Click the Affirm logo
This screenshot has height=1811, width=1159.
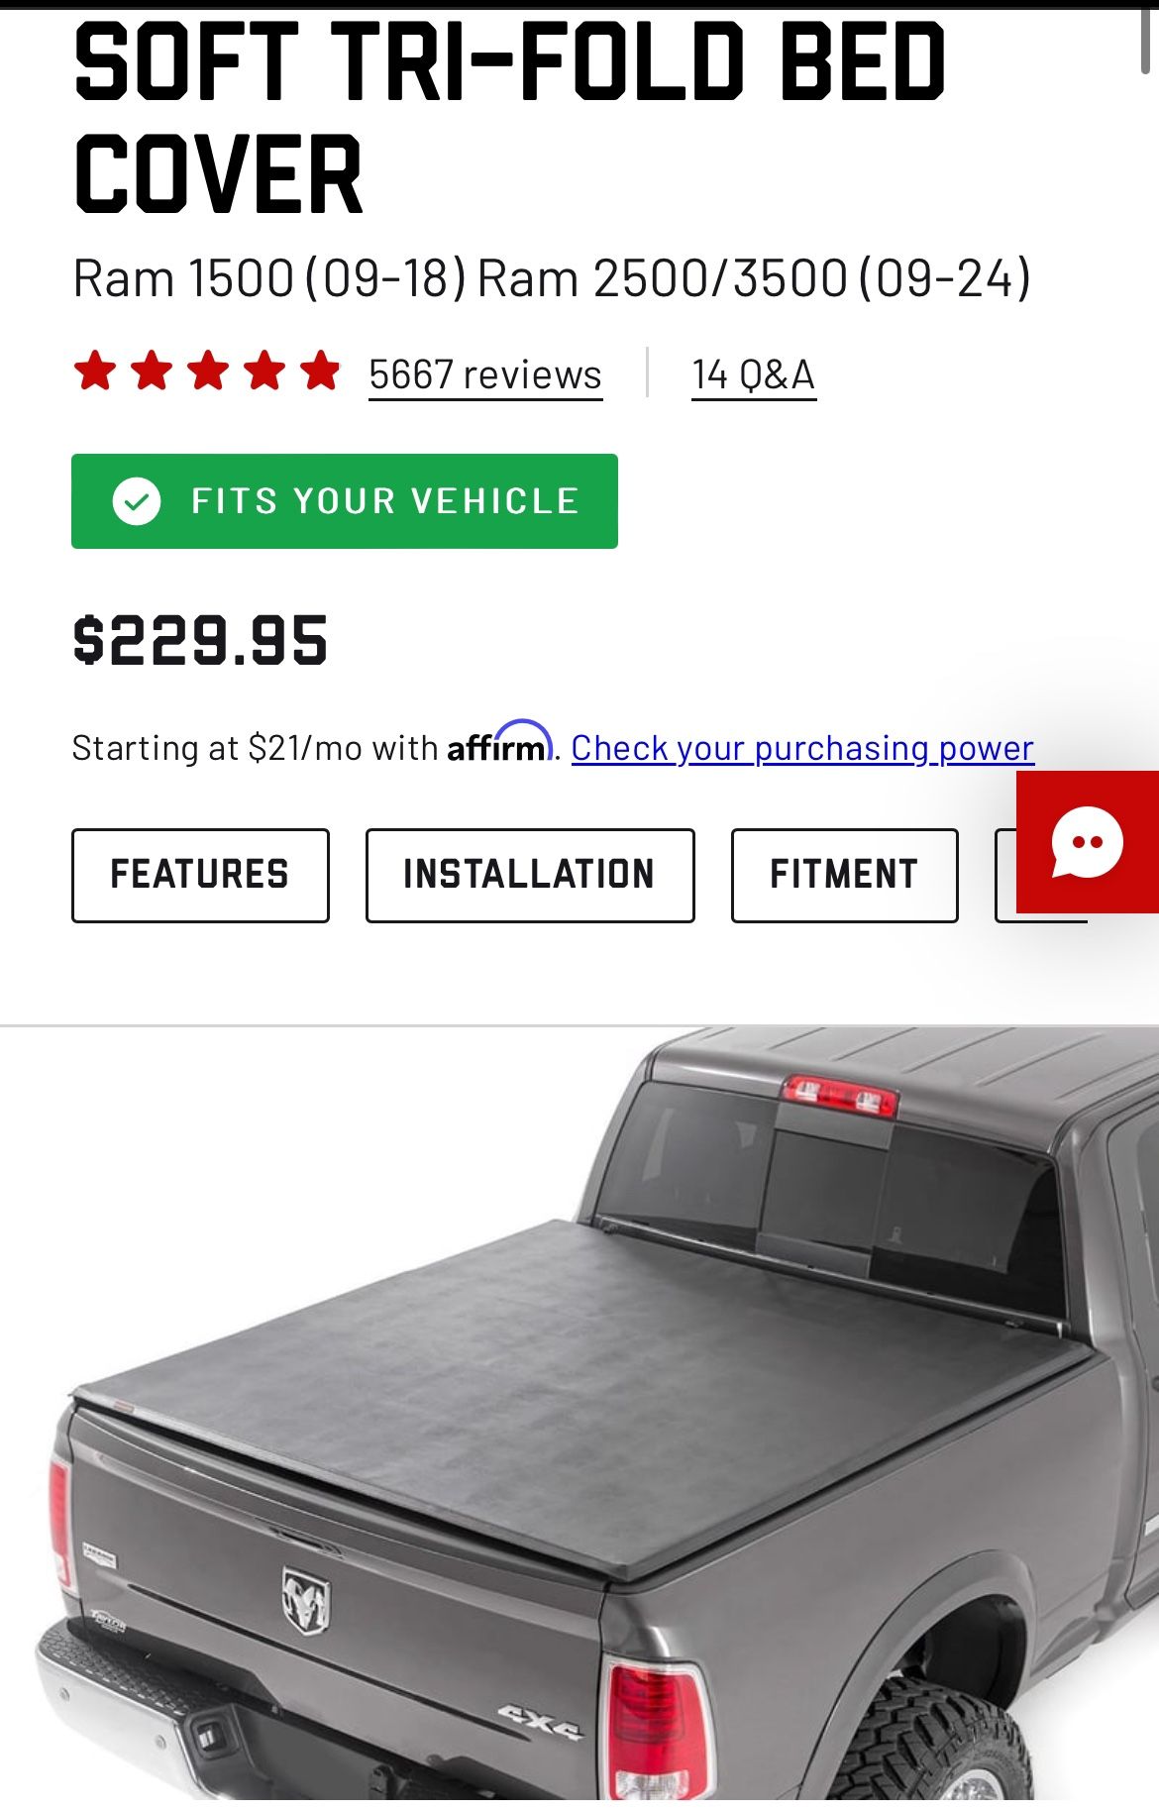click(499, 742)
